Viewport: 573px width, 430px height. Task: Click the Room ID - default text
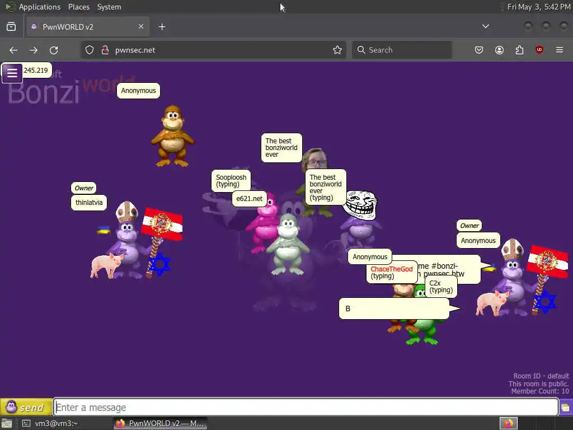point(541,376)
